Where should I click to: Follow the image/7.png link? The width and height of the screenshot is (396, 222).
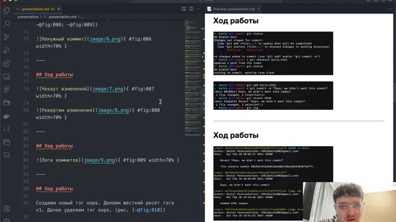tap(108, 89)
